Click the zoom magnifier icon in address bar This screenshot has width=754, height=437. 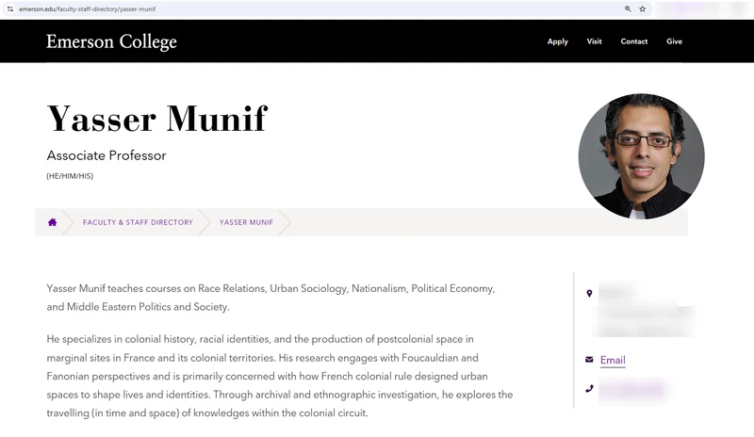click(x=628, y=9)
